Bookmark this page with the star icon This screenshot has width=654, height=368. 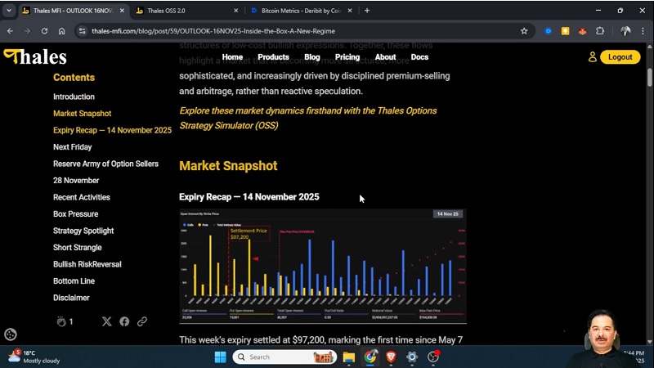[524, 31]
